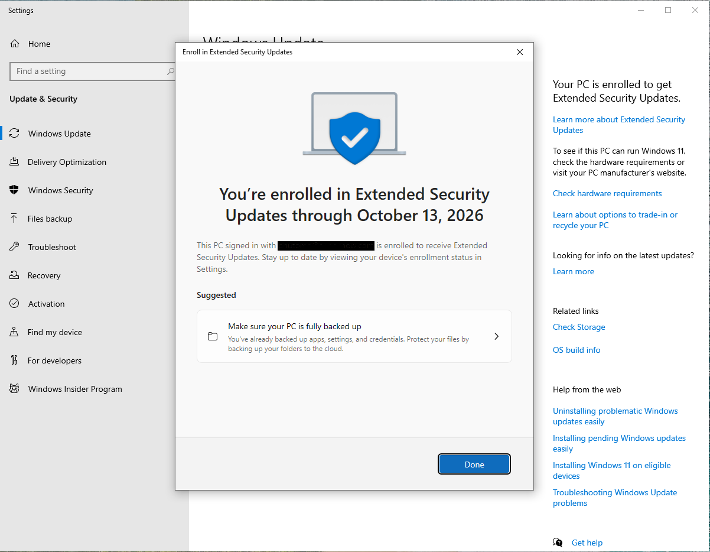Click the For developers icon
Image resolution: width=710 pixels, height=552 pixels.
click(x=14, y=361)
